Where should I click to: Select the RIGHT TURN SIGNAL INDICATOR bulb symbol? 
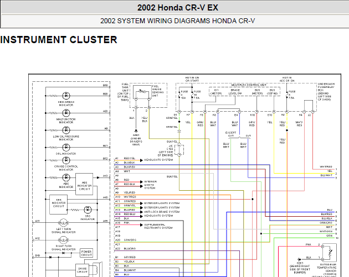63,240
